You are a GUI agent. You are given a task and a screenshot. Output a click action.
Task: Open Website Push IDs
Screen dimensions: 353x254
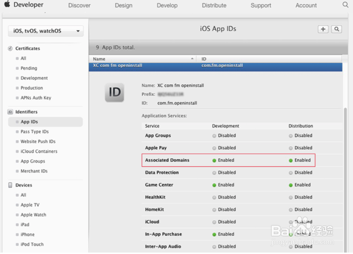tap(38, 142)
